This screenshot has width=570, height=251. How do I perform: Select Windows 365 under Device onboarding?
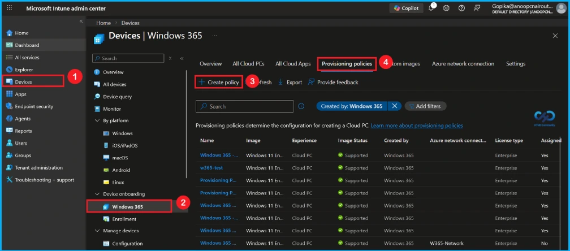129,206
